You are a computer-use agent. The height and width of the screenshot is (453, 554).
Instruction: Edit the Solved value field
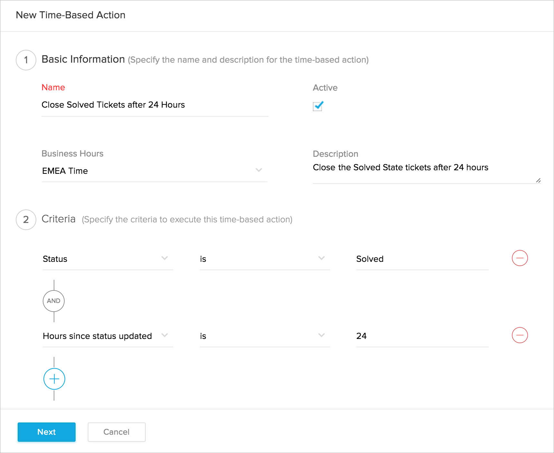pyautogui.click(x=422, y=259)
